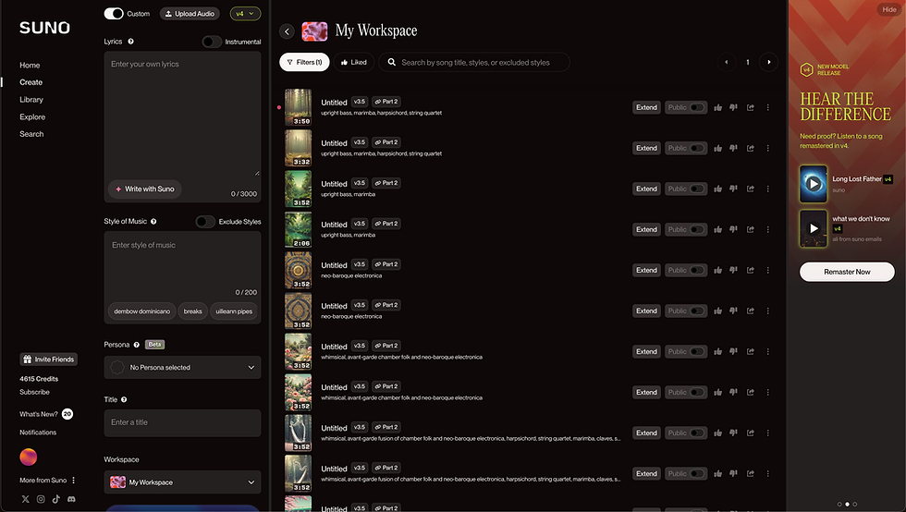The image size is (906, 512).
Task: Click the song search field
Action: (x=474, y=63)
